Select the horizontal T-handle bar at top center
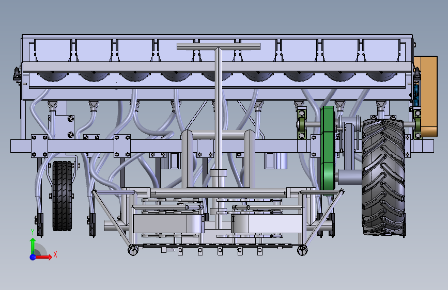Image resolution: width=448 pixels, height=290 pixels. click(219, 46)
